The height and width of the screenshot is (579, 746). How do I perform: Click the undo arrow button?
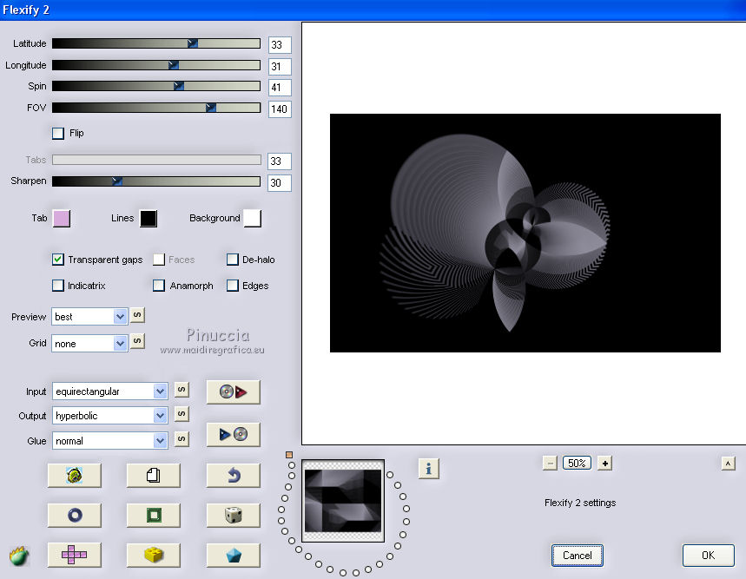(x=233, y=475)
